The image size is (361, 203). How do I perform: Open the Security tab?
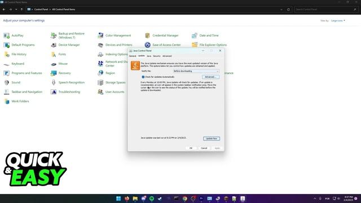click(157, 56)
